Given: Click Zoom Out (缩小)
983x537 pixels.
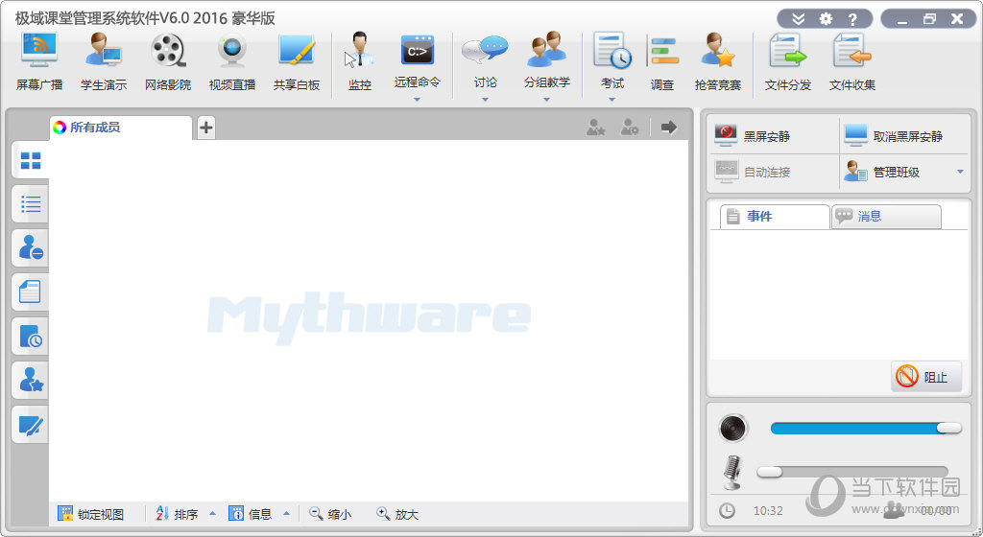Looking at the screenshot, I should pos(330,514).
